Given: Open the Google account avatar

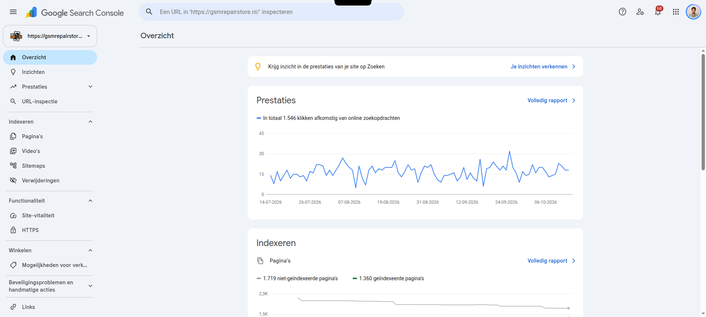Looking at the screenshot, I should pos(693,12).
